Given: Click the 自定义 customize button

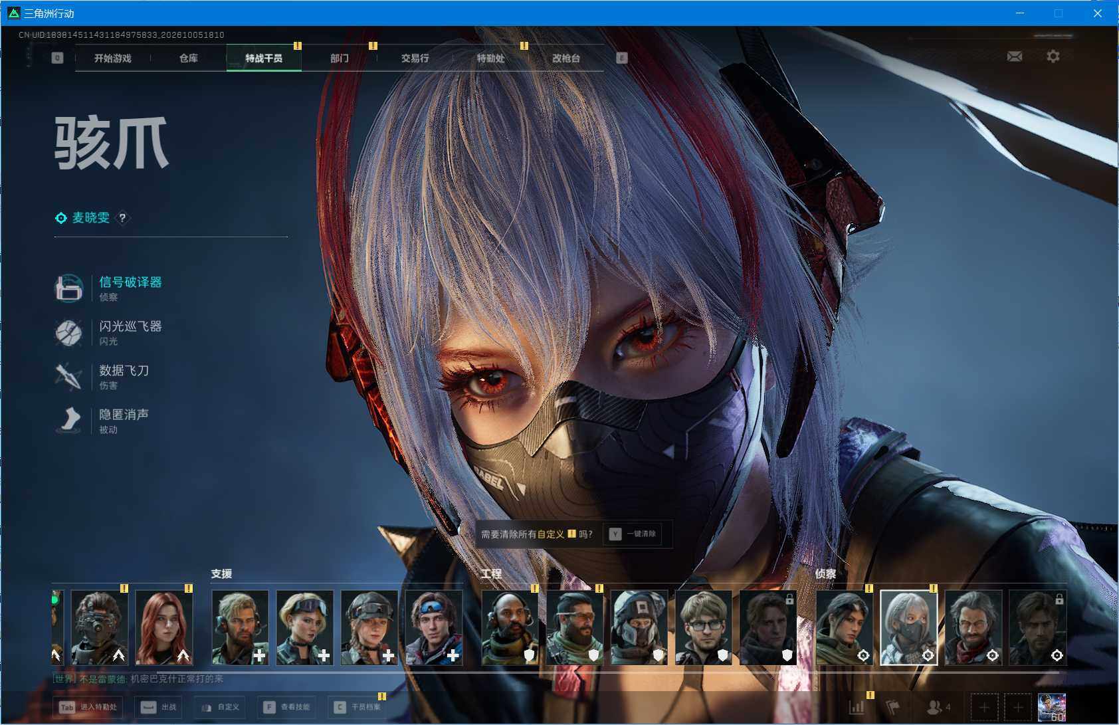Looking at the screenshot, I should [x=220, y=707].
